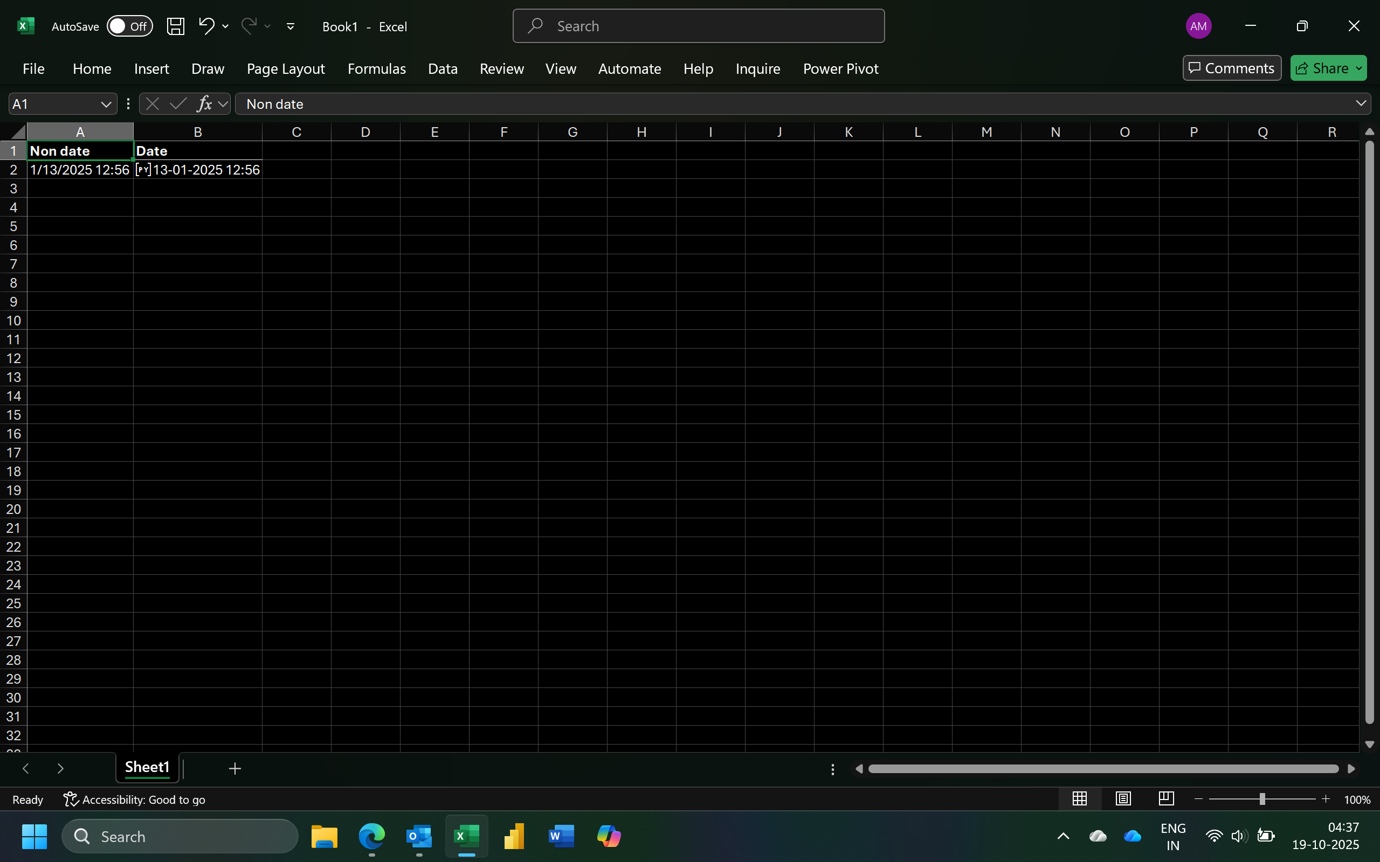Open the Formulas ribbon tab

tap(376, 68)
